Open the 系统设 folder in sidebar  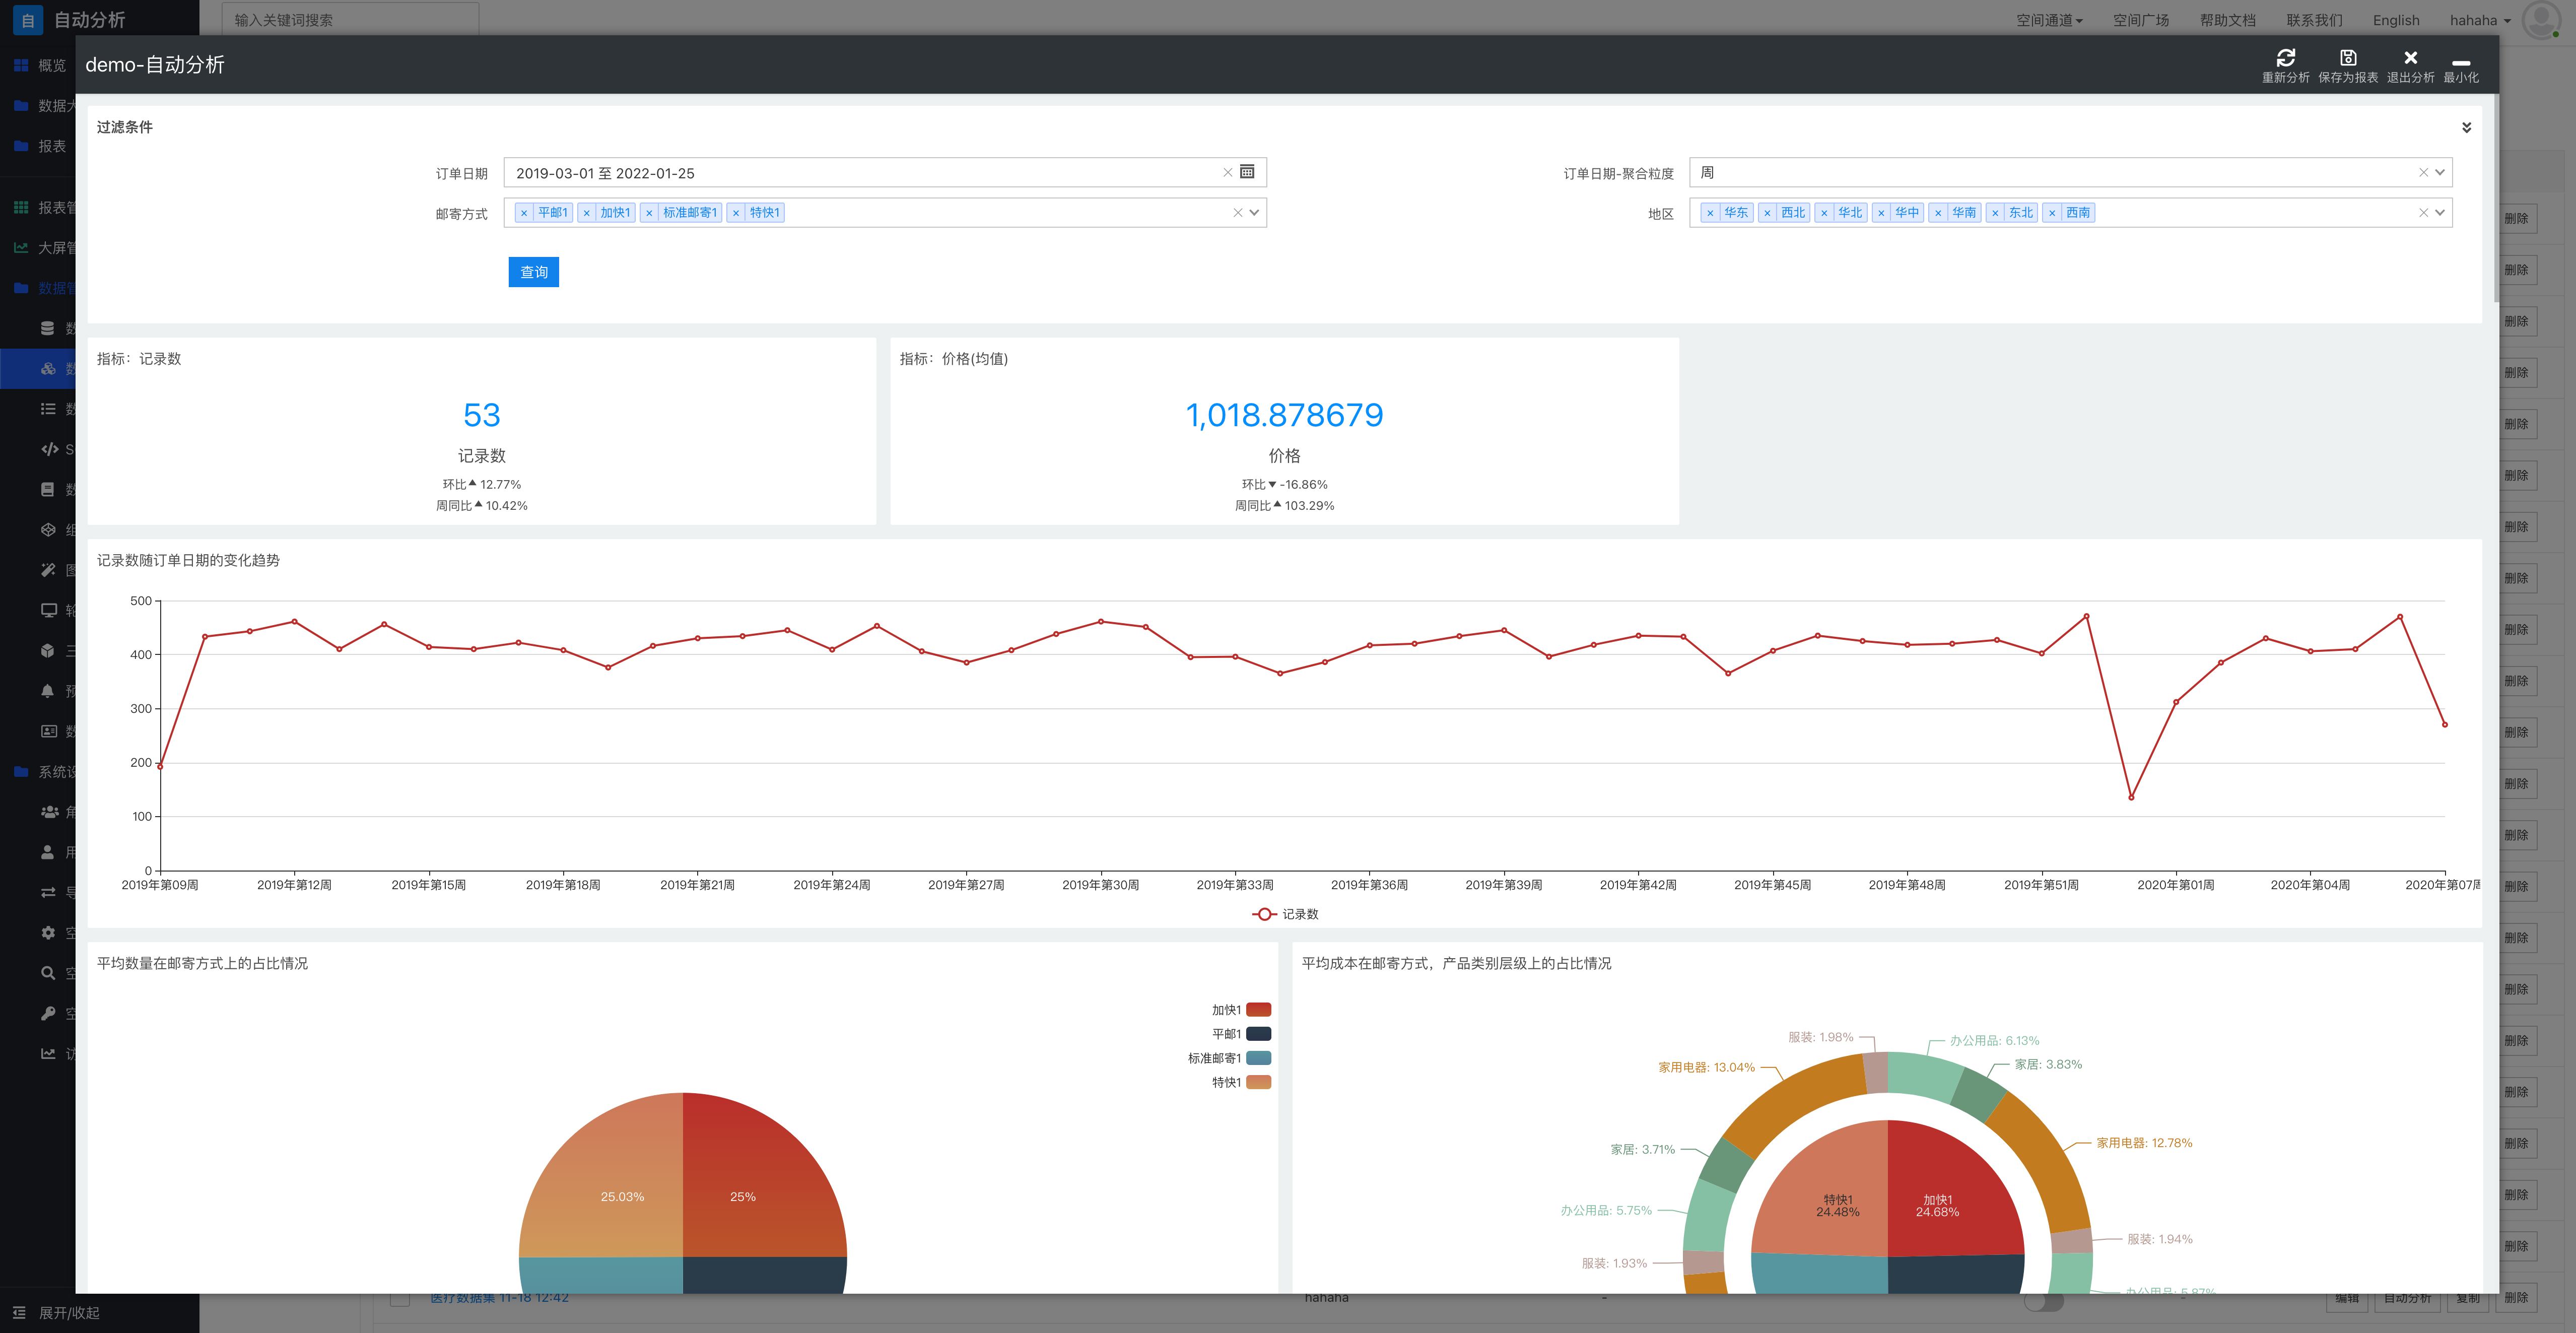[44, 771]
